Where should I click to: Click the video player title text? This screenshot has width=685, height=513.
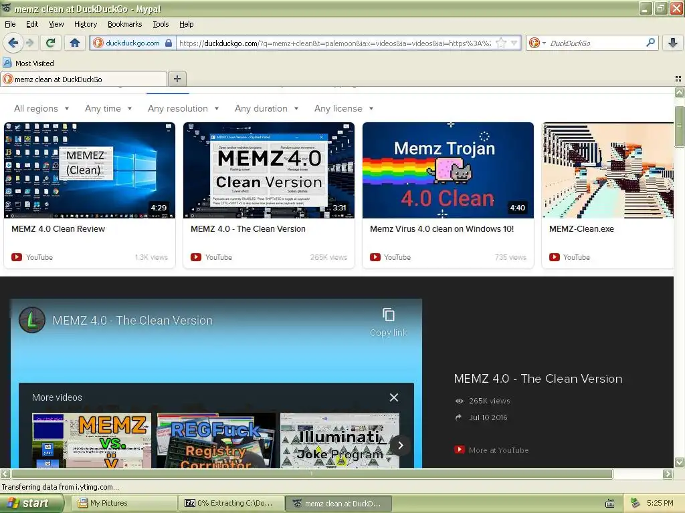pos(132,320)
